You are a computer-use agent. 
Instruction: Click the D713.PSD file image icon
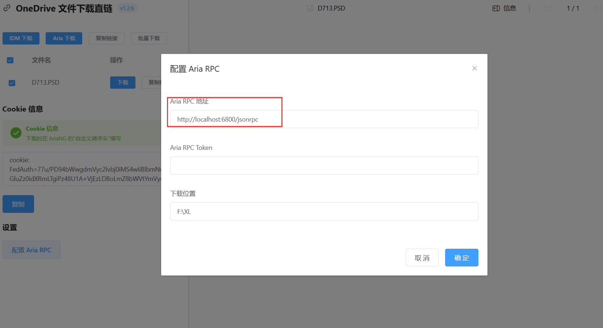point(310,8)
